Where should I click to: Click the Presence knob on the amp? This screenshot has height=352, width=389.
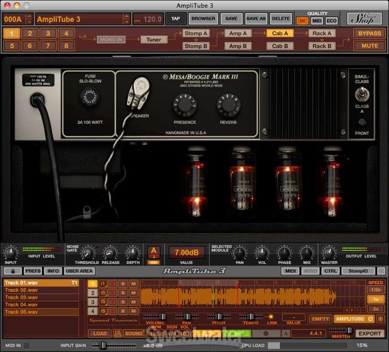(185, 106)
